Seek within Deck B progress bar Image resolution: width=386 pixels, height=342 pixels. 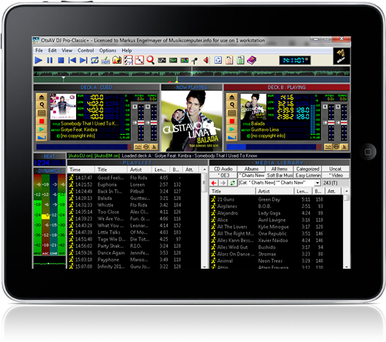coord(274,147)
